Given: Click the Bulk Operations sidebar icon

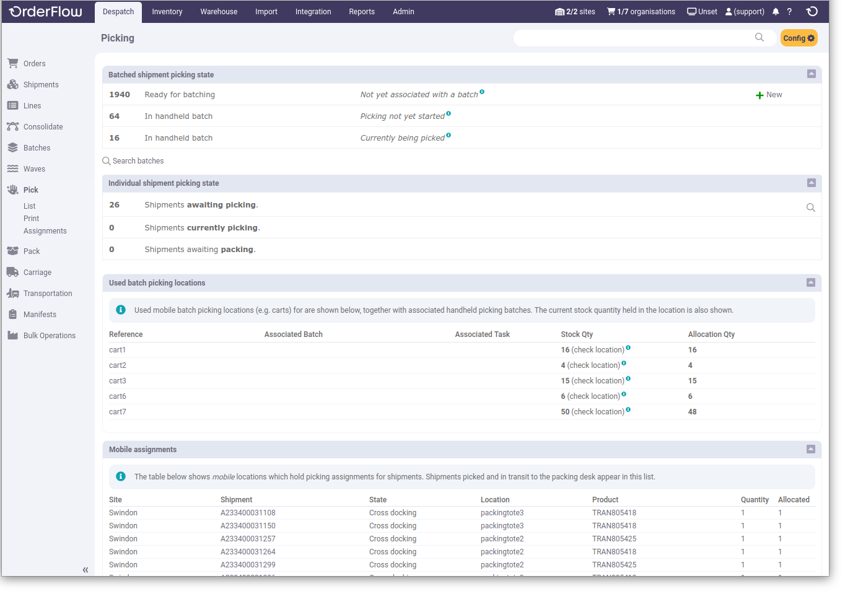Looking at the screenshot, I should click(13, 335).
